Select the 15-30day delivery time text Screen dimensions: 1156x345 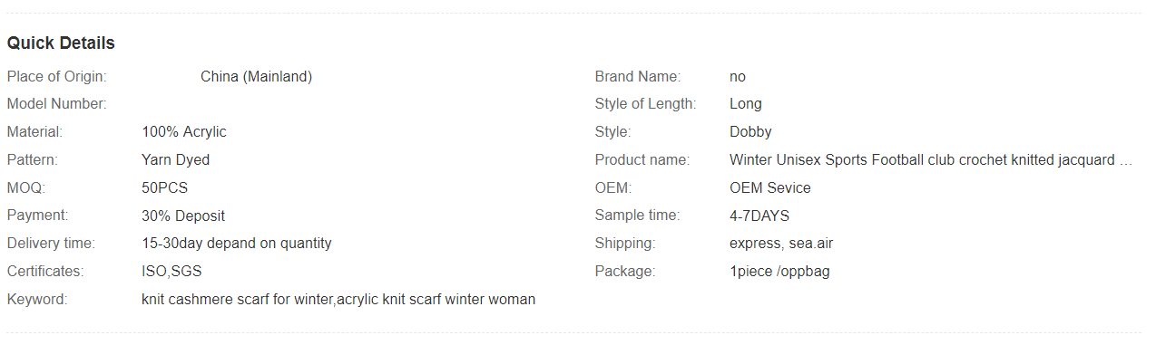(x=237, y=244)
